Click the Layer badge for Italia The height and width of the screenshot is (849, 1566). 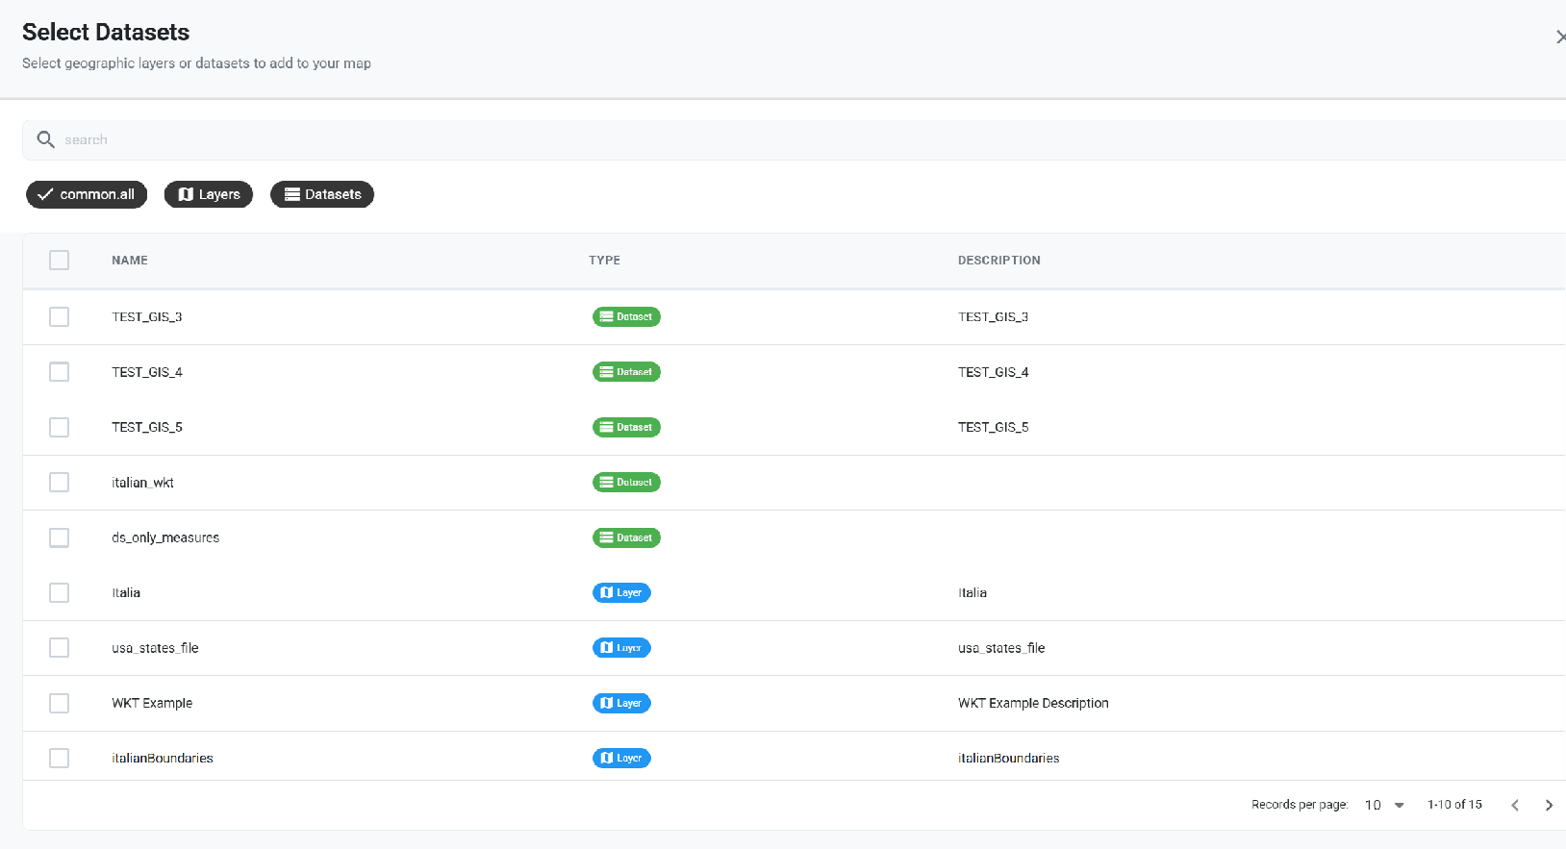click(x=621, y=593)
